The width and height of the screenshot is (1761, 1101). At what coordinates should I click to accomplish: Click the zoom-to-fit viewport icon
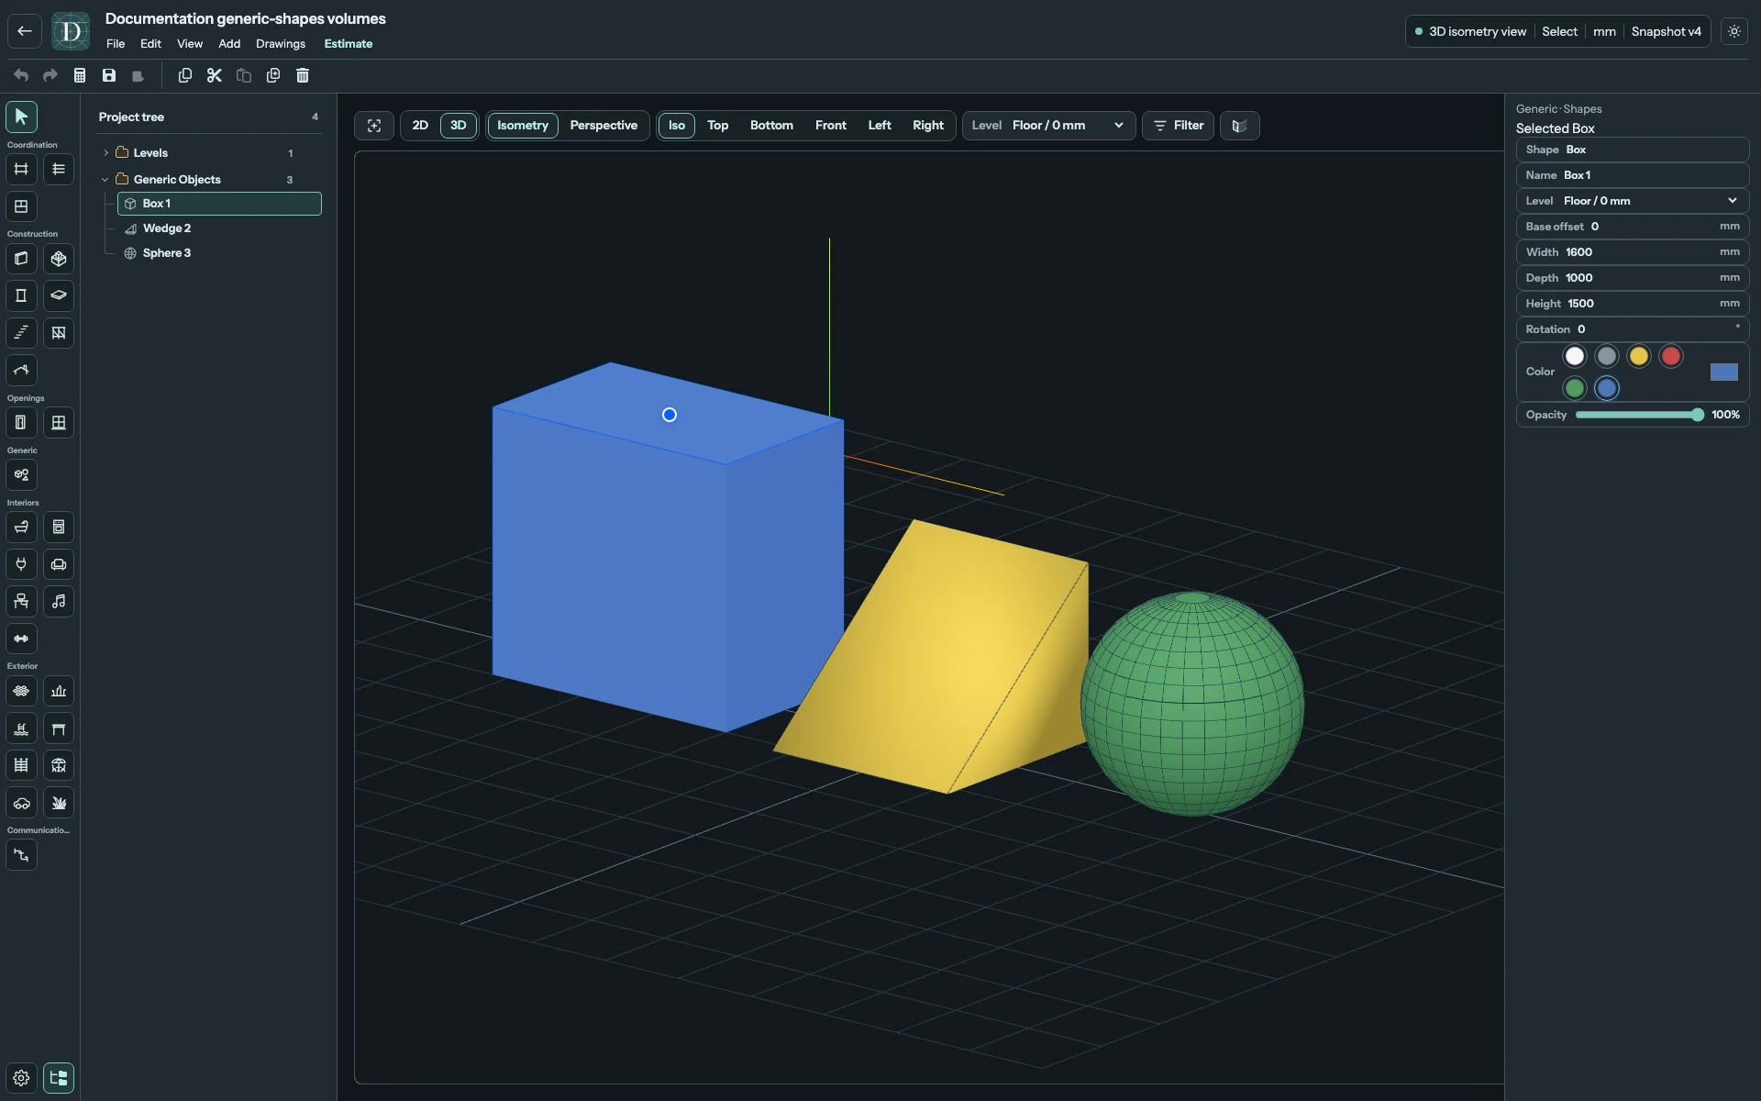coord(374,126)
